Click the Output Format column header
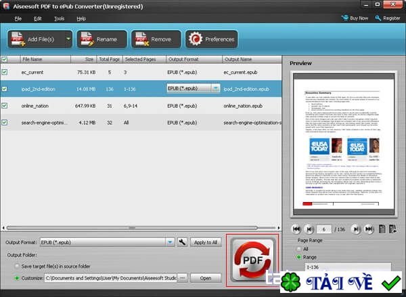The height and width of the screenshot is (297, 406). 194,60
